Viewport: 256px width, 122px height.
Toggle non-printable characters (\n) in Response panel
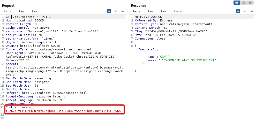pyautogui.click(x=245, y=11)
